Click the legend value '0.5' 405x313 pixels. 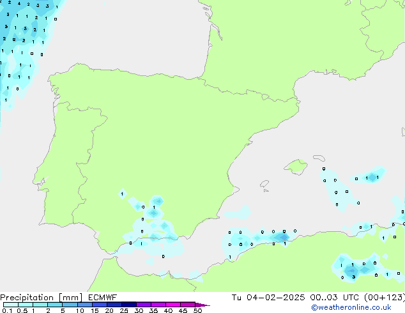point(22,310)
